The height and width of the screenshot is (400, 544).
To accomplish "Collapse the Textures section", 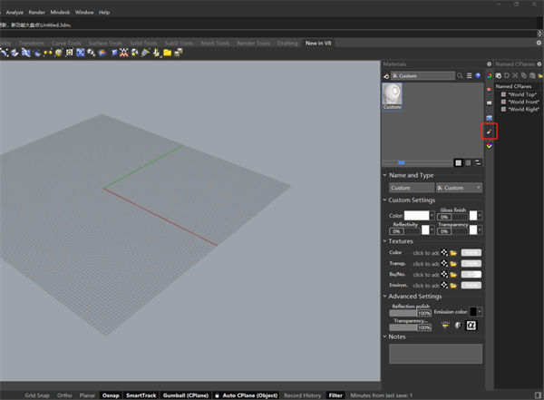I will point(384,241).
